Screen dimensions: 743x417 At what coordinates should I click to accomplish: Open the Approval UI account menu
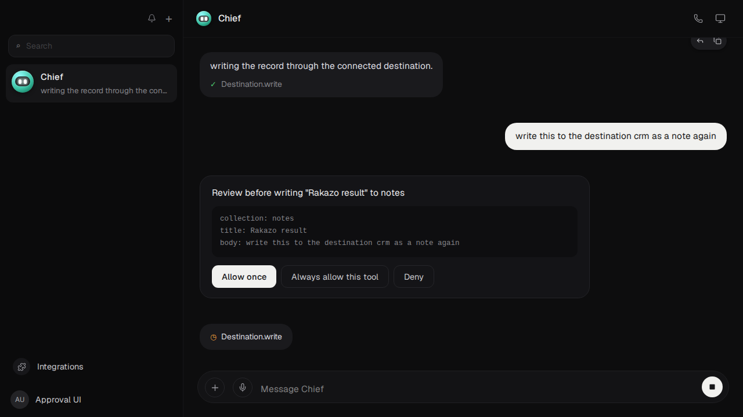point(46,400)
